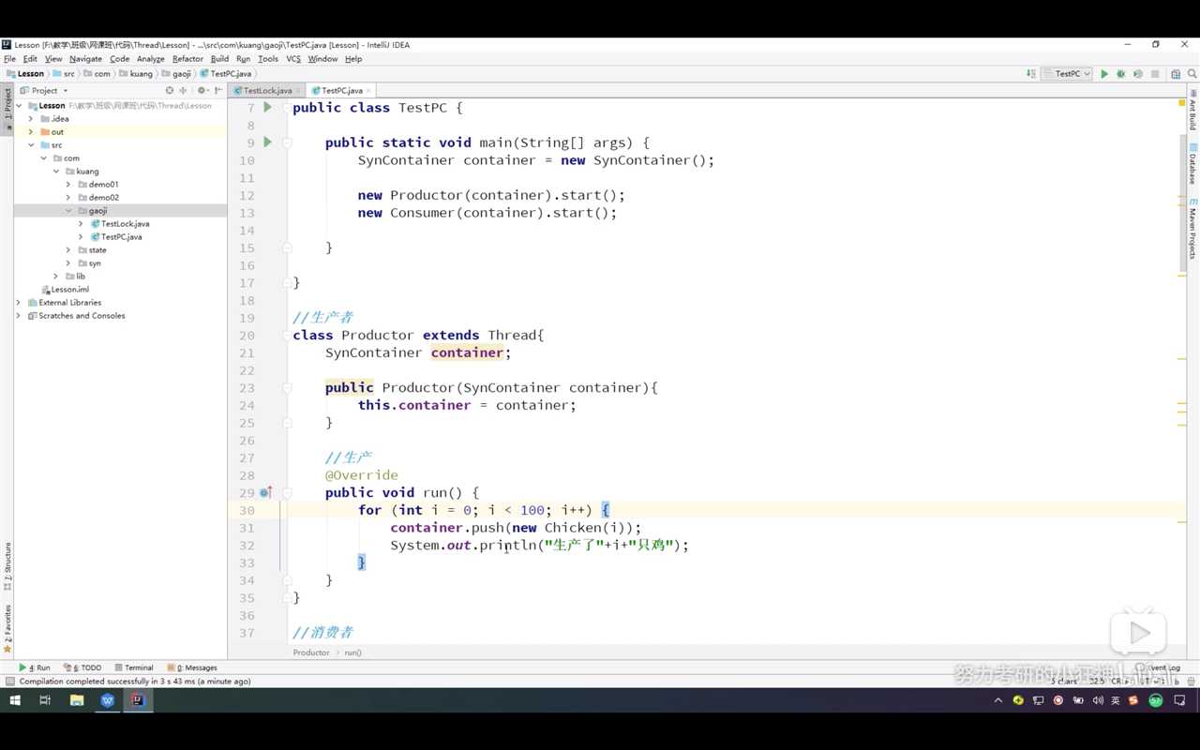Open the blue W application on the taskbar
Viewport: 1200px width, 750px height.
click(108, 700)
